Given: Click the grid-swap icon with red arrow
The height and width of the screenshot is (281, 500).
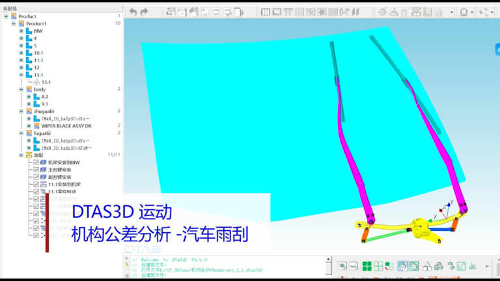Looking at the screenshot, I should (x=389, y=266).
